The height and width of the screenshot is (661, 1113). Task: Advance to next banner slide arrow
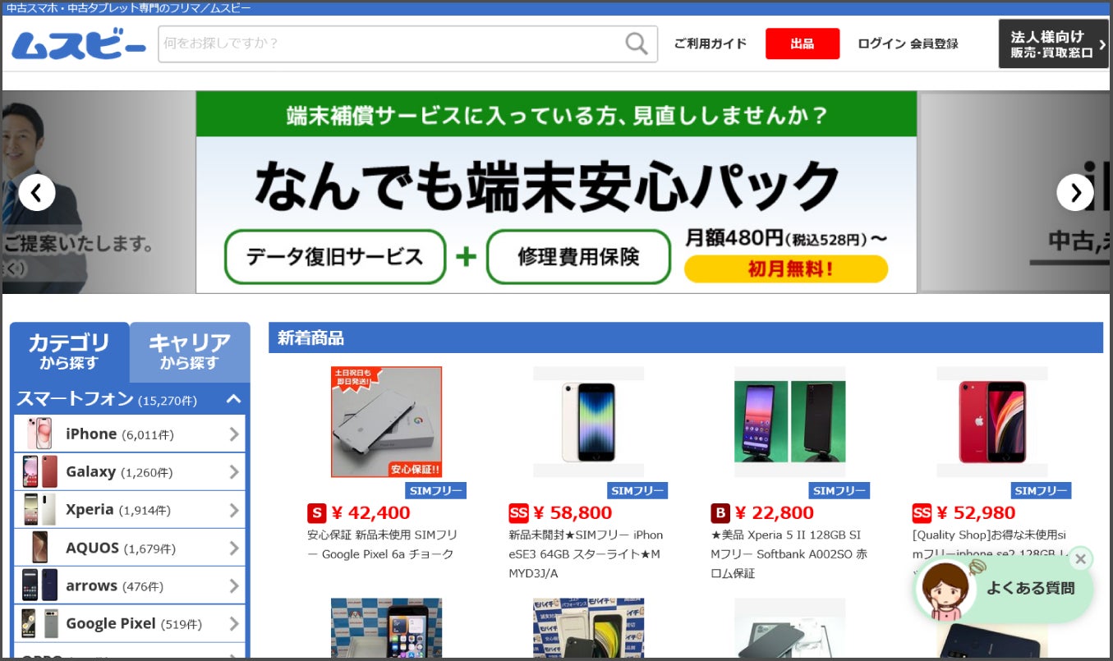point(1075,193)
